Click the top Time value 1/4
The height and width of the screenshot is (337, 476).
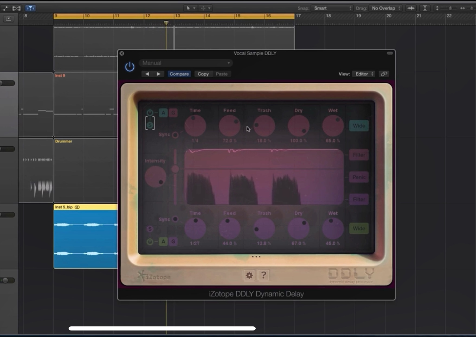point(195,141)
